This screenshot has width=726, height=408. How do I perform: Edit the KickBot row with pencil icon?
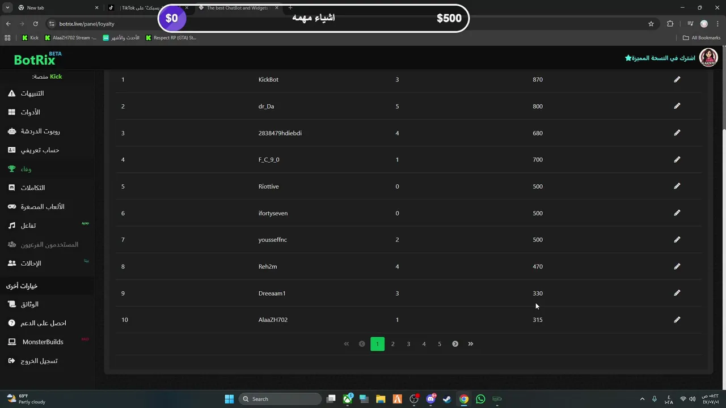coord(677,79)
